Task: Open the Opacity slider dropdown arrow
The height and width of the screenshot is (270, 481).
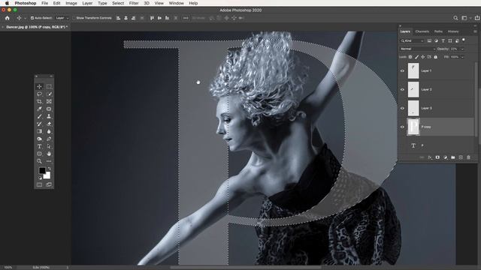Action: click(462, 49)
